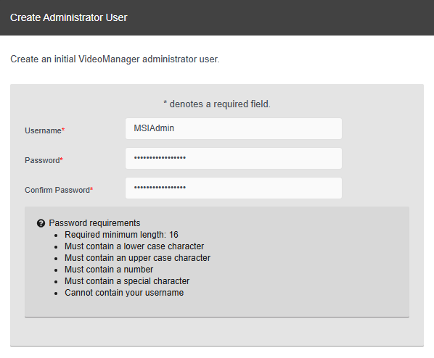Click the question mark help icon
The image size is (434, 358).
[41, 223]
